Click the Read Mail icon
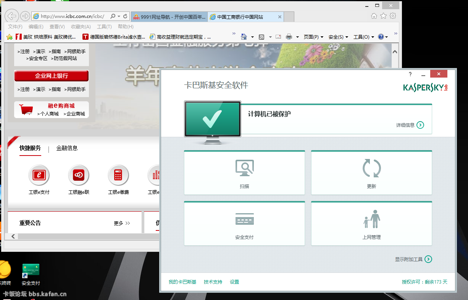Image resolution: width=468 pixels, height=300 pixels. (278, 37)
